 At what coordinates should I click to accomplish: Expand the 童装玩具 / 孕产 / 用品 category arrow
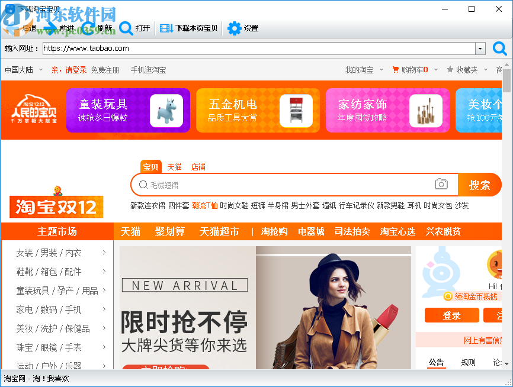(x=104, y=290)
